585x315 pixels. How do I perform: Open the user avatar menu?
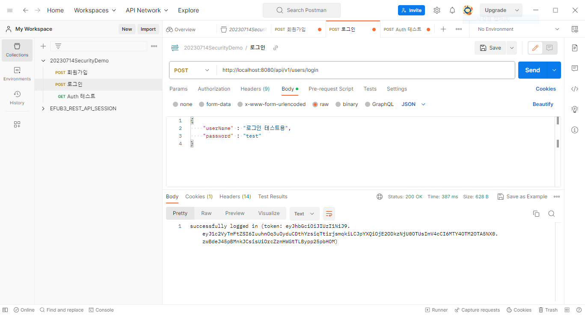[468, 10]
